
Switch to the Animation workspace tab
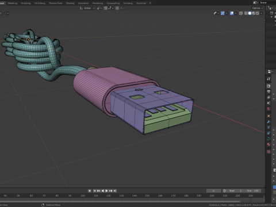(83, 3)
